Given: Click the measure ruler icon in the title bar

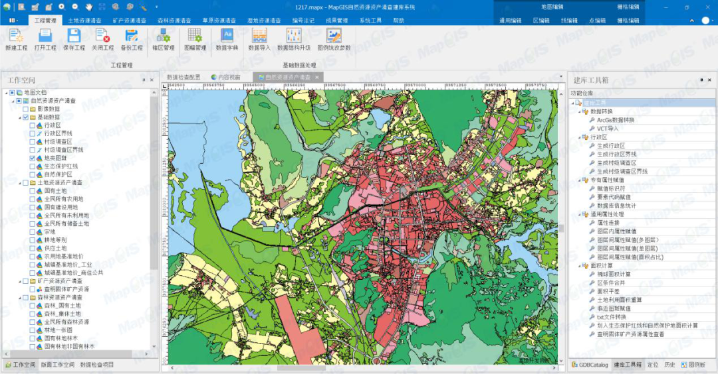Looking at the screenshot, I should (x=144, y=7).
